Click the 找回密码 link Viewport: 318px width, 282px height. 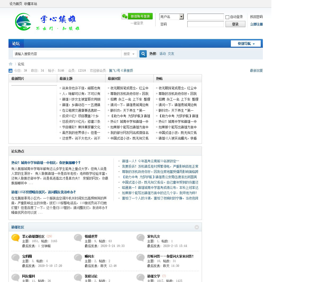[257, 17]
